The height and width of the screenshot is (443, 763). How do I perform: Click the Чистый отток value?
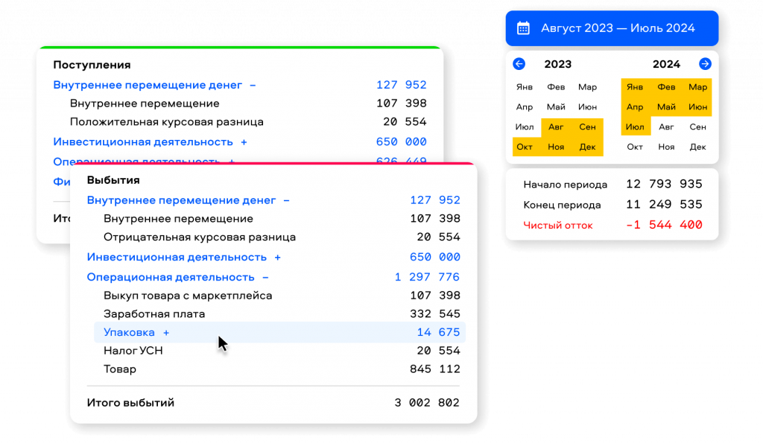tap(664, 225)
